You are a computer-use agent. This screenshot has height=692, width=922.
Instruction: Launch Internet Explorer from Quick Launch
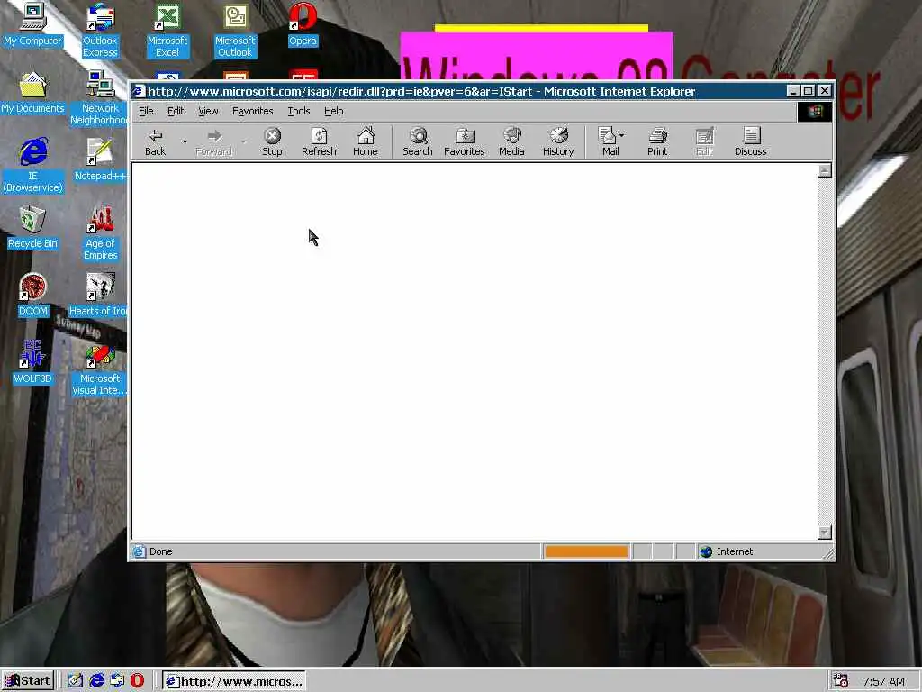click(x=96, y=681)
